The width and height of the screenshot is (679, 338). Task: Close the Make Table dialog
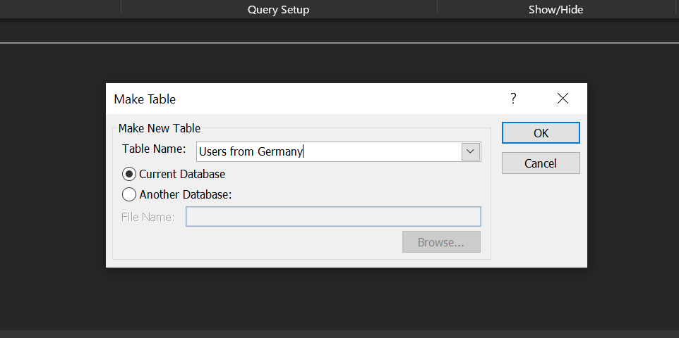pos(563,99)
